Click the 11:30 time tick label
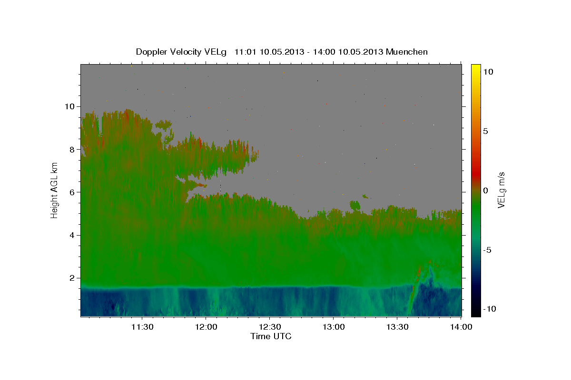 [142, 327]
